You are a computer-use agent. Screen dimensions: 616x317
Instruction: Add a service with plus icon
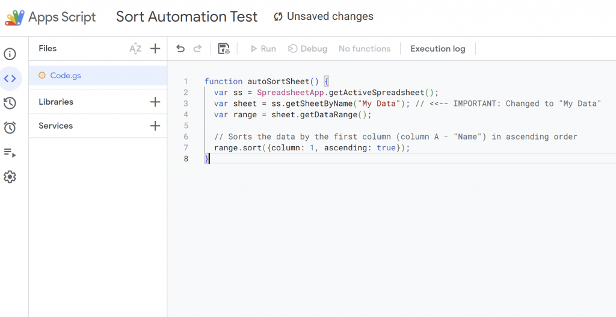(x=155, y=126)
